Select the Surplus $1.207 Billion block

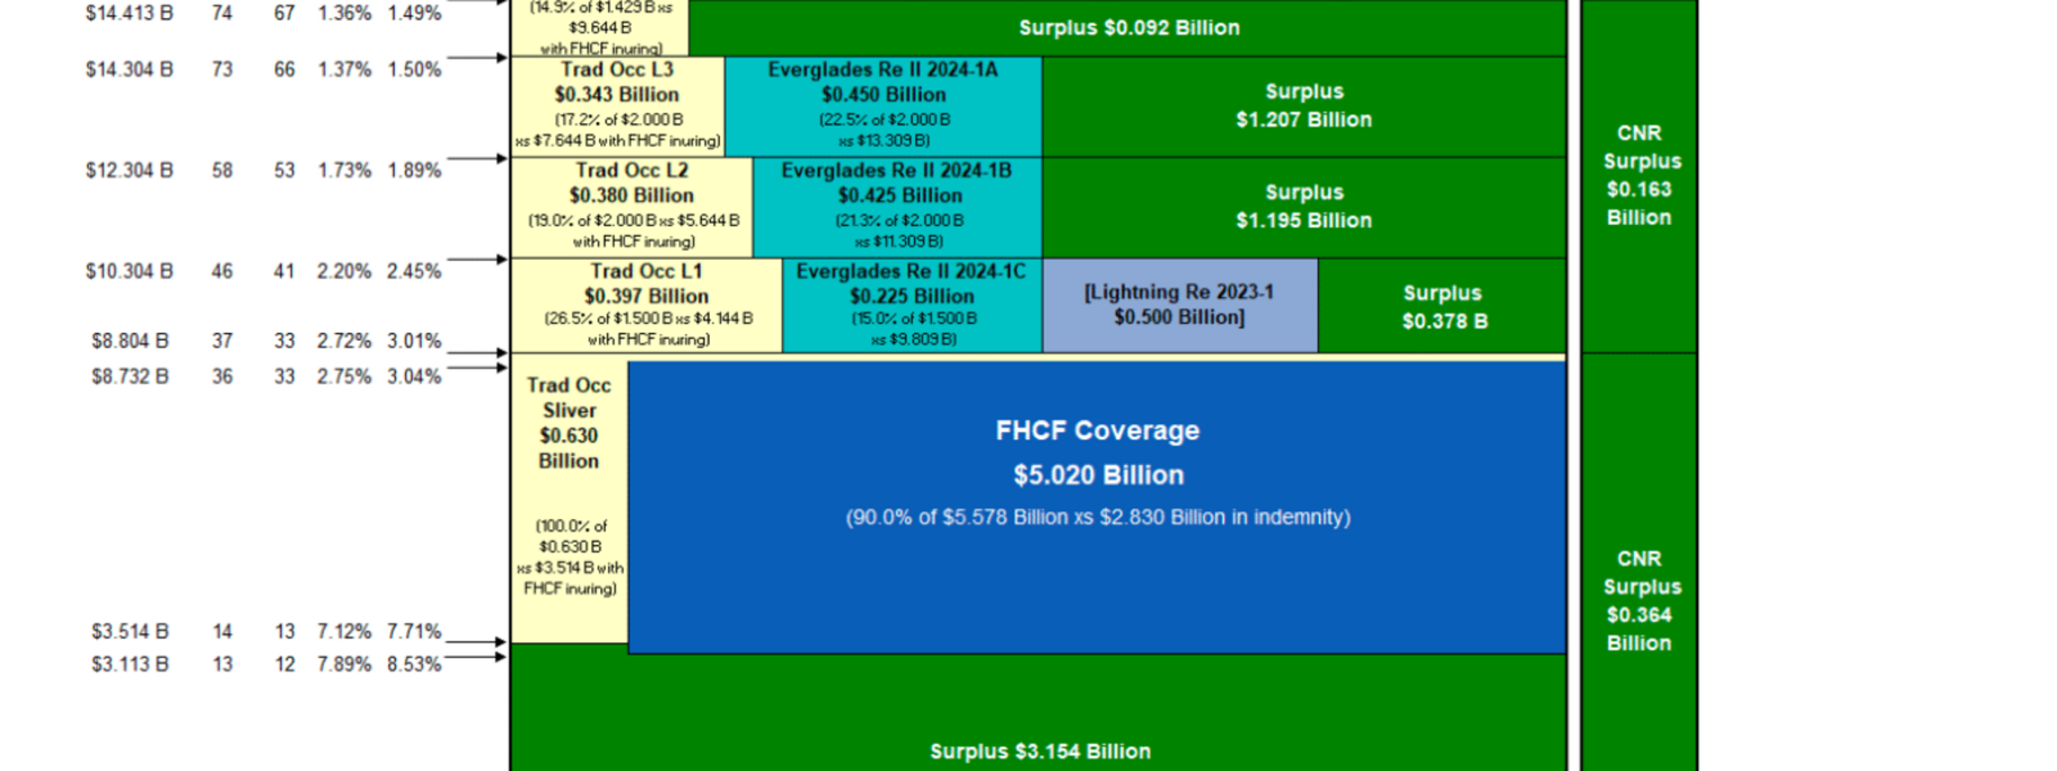1304,105
